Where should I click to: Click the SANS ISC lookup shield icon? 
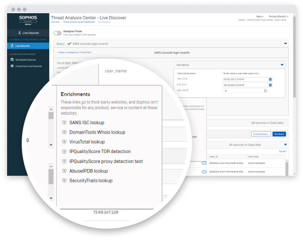[x=65, y=122]
